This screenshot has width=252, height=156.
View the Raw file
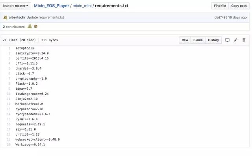click(185, 40)
